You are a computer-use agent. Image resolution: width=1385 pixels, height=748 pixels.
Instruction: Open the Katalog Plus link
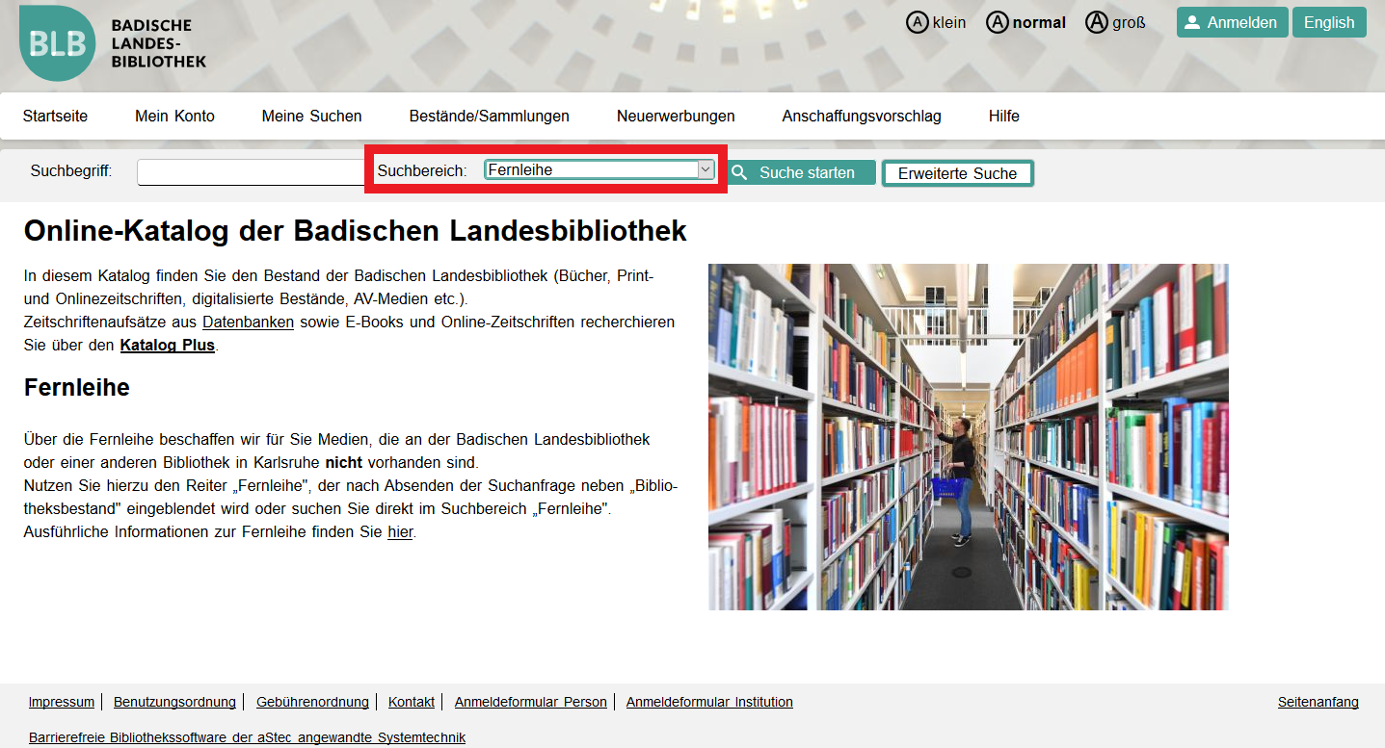[168, 345]
